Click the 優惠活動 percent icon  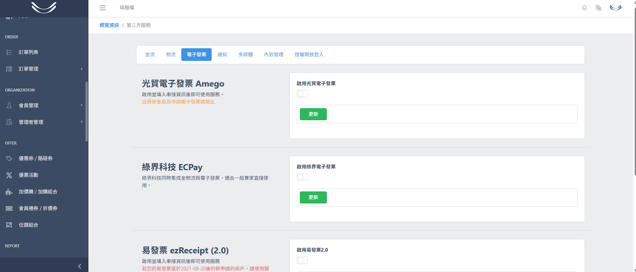click(9, 175)
